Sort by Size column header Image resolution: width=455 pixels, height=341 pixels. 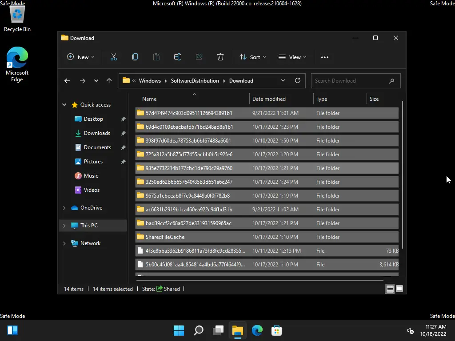pyautogui.click(x=383, y=99)
